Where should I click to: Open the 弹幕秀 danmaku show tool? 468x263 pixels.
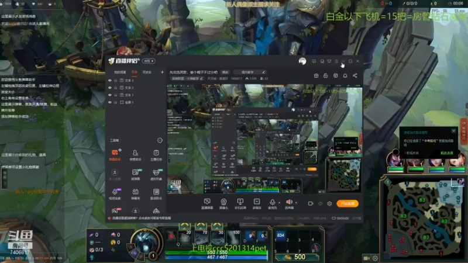[135, 194]
